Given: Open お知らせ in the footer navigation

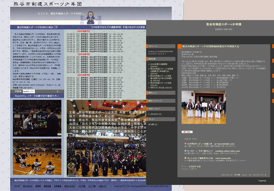Looking at the screenshot, I should click(102, 186).
